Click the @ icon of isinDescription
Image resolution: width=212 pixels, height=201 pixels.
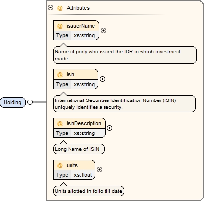(x=60, y=124)
